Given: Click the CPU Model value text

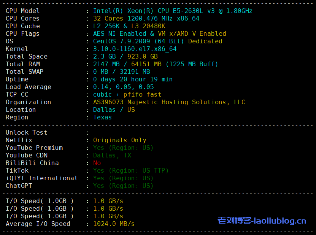Looking at the screenshot, I should [x=173, y=11].
